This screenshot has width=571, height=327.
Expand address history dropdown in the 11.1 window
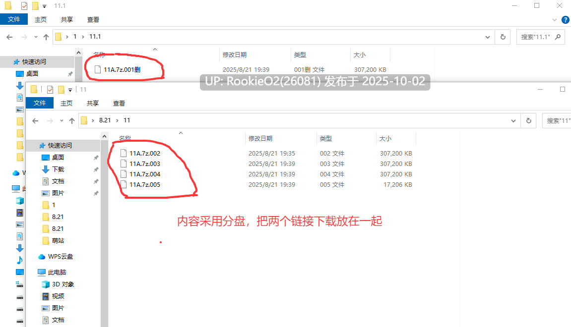pyautogui.click(x=487, y=37)
